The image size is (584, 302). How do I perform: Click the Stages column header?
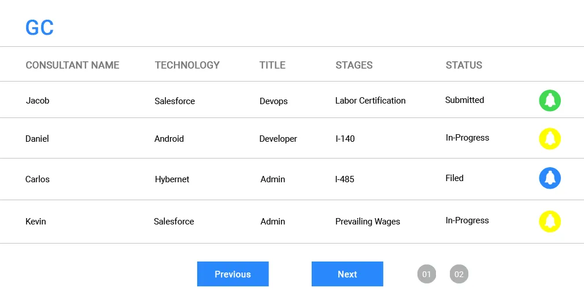click(354, 65)
